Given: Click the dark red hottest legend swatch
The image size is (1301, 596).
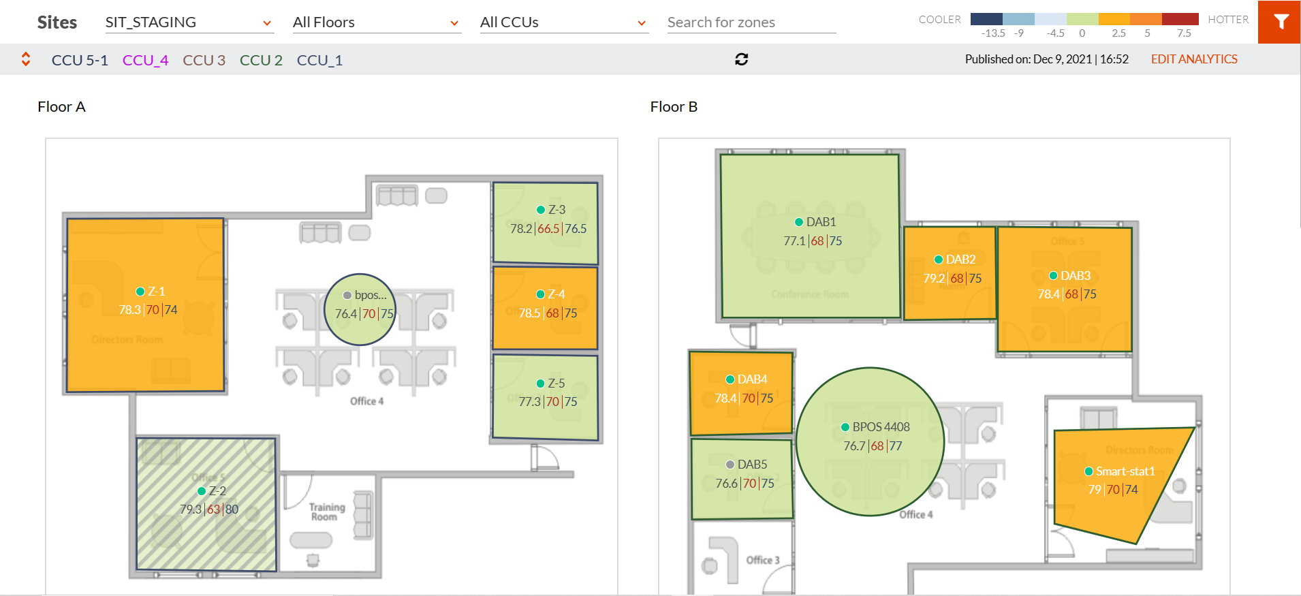Looking at the screenshot, I should coord(1180,19).
